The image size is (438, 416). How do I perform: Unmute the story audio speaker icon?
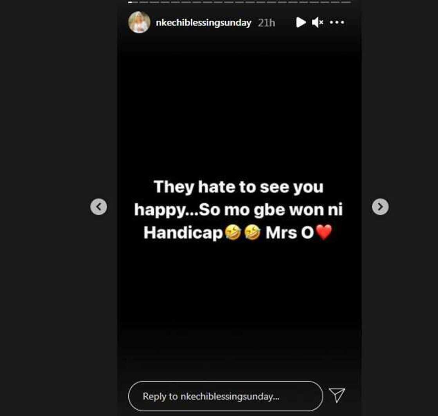[x=318, y=22]
